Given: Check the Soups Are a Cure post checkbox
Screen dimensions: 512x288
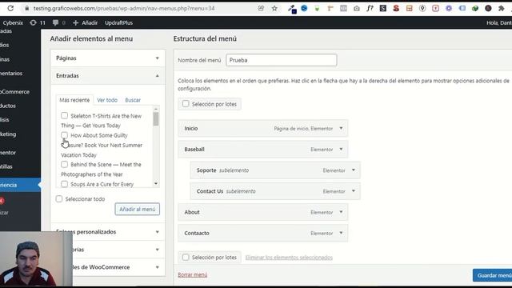Looking at the screenshot, I should coord(64,184).
